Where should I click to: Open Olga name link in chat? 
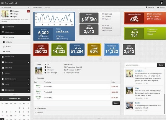coord(137,88)
